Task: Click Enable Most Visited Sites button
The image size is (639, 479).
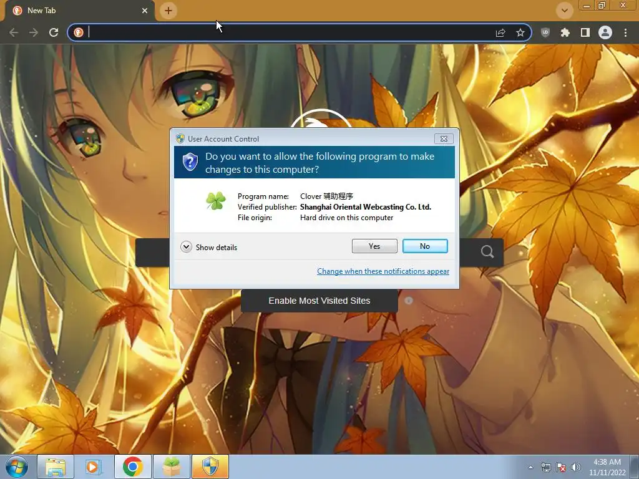Action: tap(319, 301)
